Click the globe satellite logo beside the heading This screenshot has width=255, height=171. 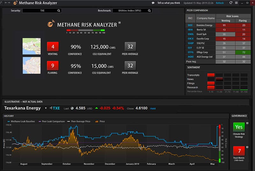pos(51,24)
